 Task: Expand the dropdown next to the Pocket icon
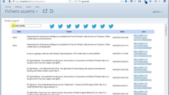click(x=135, y=1)
